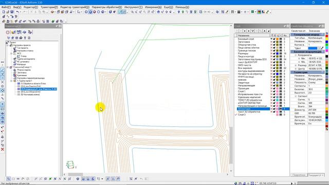This screenshot has height=185, width=329.
Task: Collapse the 1 Группа путей tree node
Action: point(11,81)
